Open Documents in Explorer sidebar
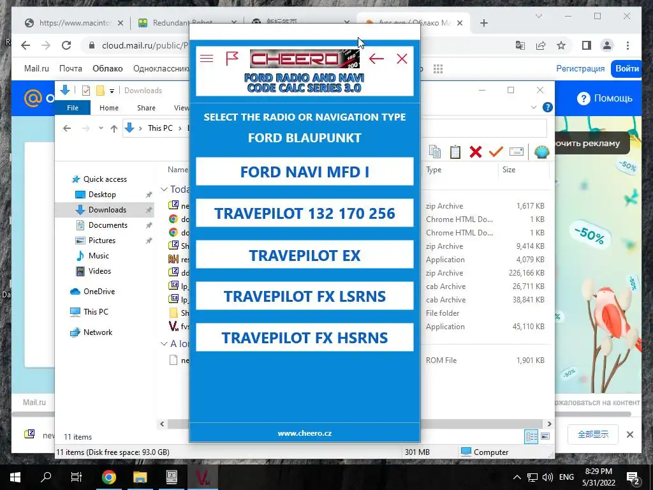Viewport: 653px width, 490px height. (x=108, y=225)
